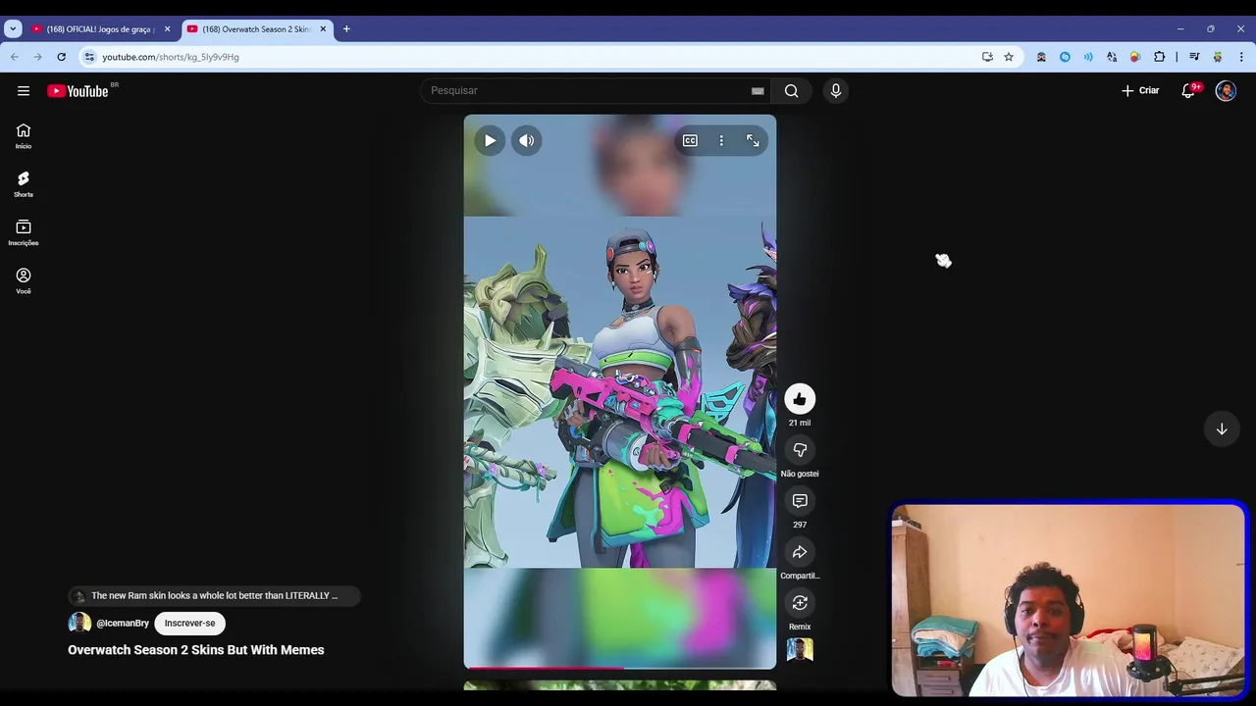Go to the next Short with down arrow
Image resolution: width=1256 pixels, height=706 pixels.
tap(1222, 429)
